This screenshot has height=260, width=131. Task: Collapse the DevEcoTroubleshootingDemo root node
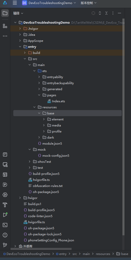[x=15, y=23]
